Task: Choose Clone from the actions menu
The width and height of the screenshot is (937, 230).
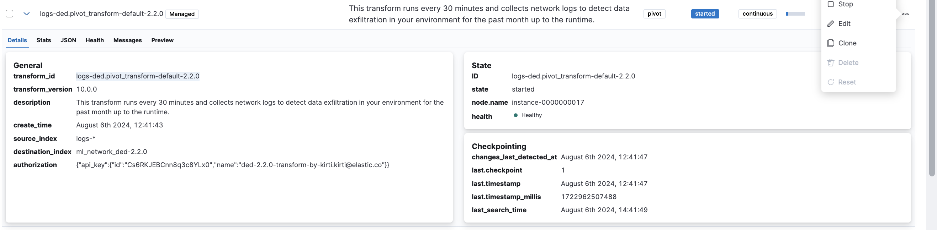Action: 847,43
